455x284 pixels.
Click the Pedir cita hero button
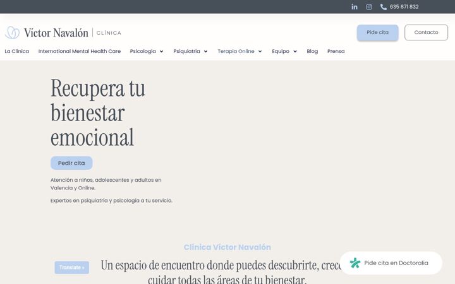(71, 163)
